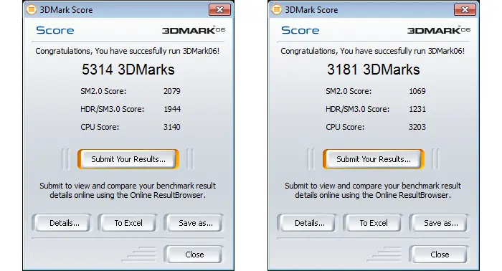
Task: Click the congratulations message in 3181 window
Action: click(x=373, y=51)
